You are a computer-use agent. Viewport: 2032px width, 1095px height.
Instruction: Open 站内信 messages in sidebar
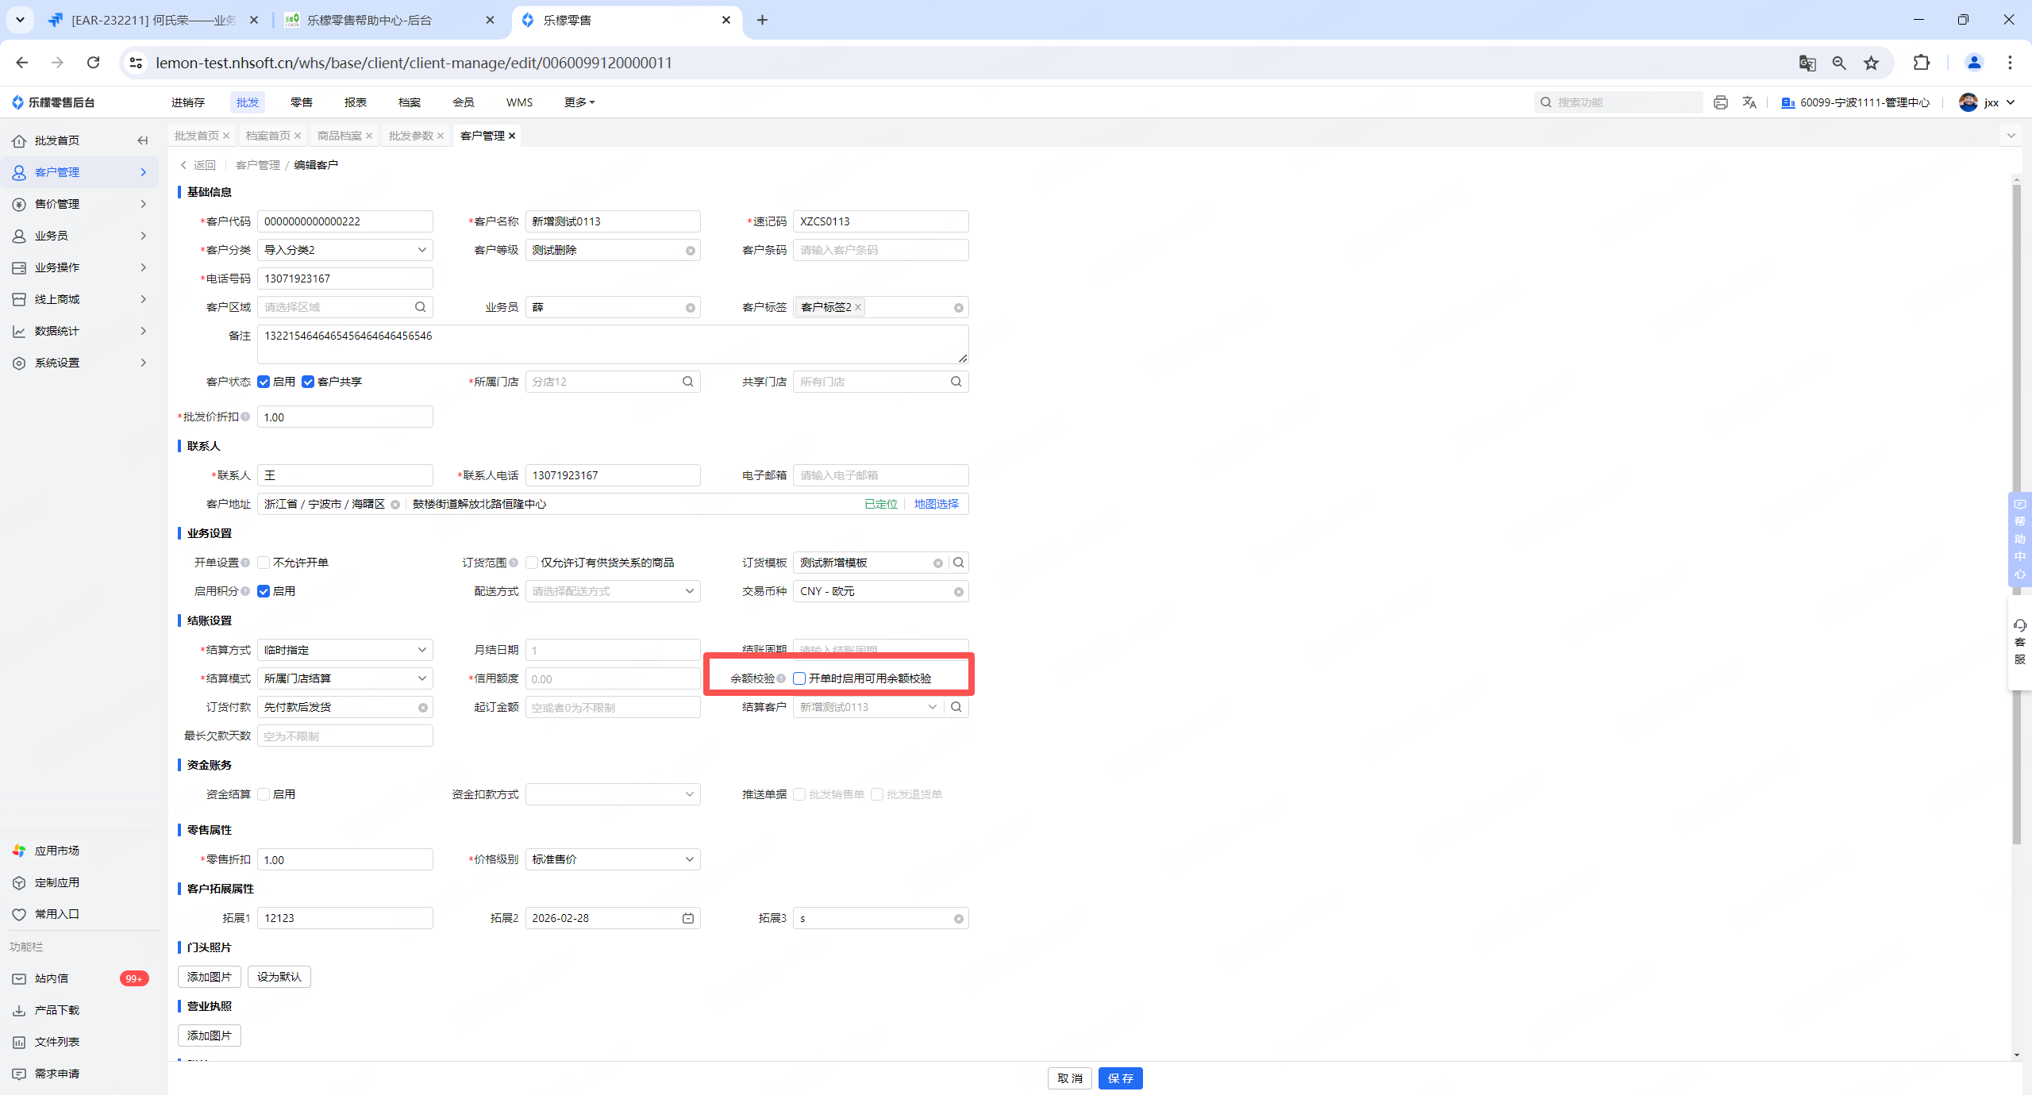52,978
